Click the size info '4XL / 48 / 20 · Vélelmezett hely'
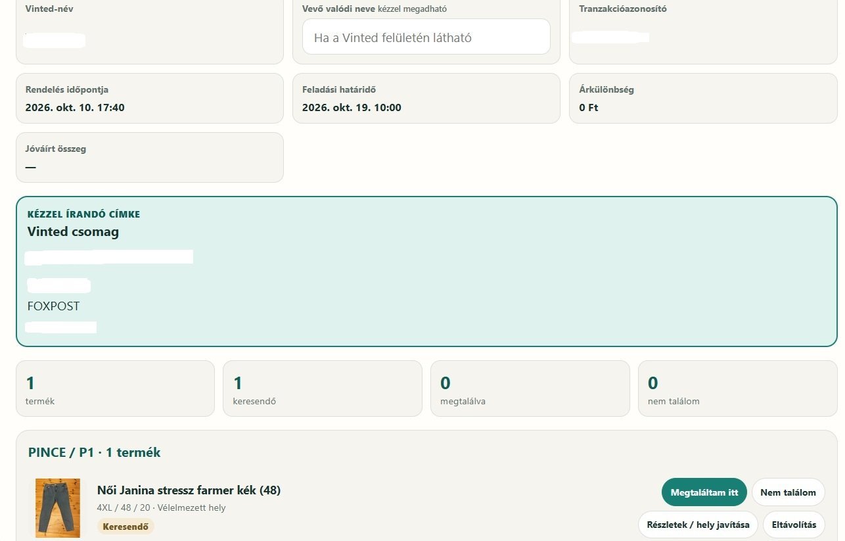845x541 pixels. (161, 507)
